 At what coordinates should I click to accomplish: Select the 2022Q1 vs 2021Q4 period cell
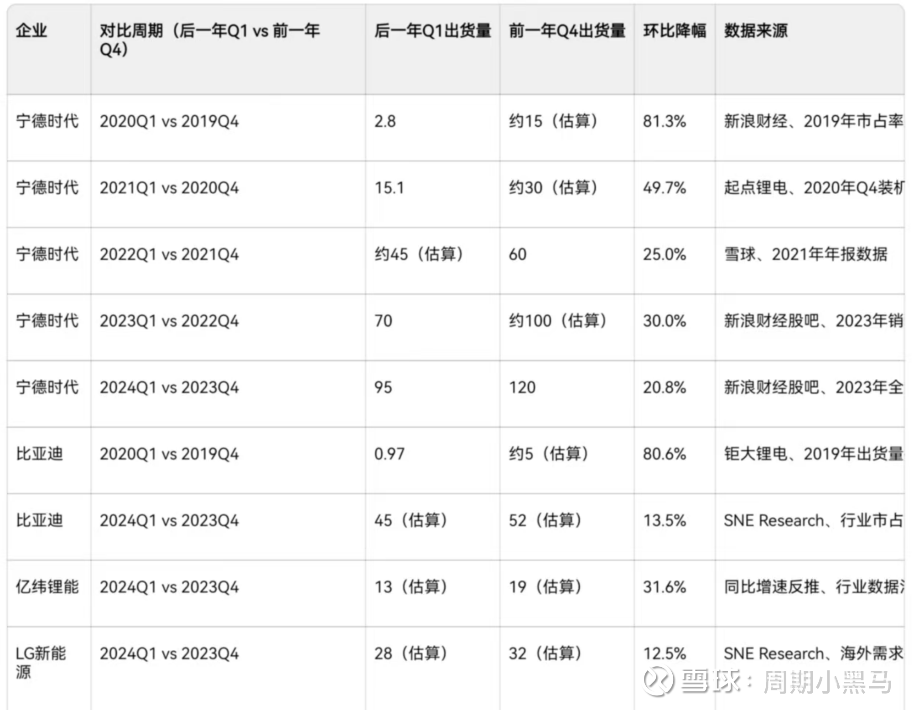click(169, 254)
